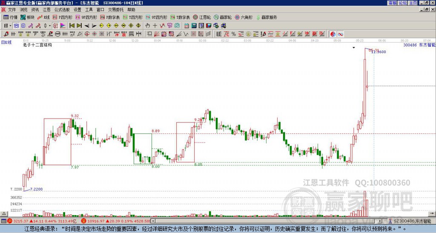This screenshot has width=436, height=233.
Task: Toggle the infinity loop icon button
Action: click(x=340, y=34)
